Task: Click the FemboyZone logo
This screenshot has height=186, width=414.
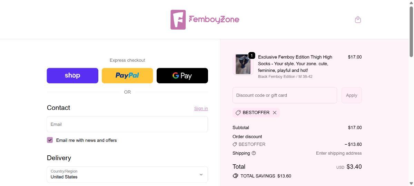Action: 205,20
